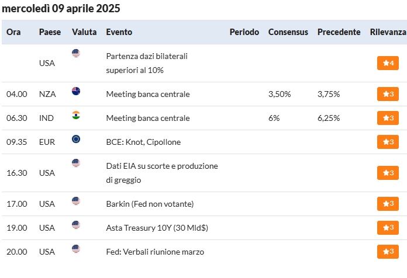Click Asta Treasury 10Y (30 Mld$) event
Screen dimensions: 407x278
tap(157, 228)
